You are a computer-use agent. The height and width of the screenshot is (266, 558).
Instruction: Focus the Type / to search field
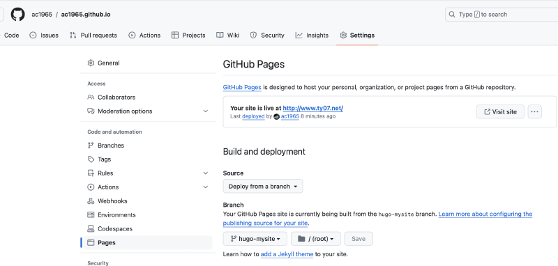502,15
